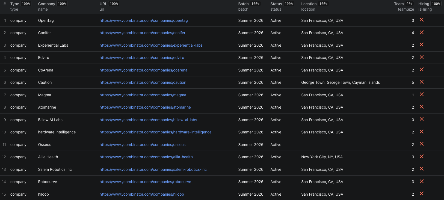The width and height of the screenshot is (444, 200).
Task: Click the red X in CoArena row
Action: 422,70
